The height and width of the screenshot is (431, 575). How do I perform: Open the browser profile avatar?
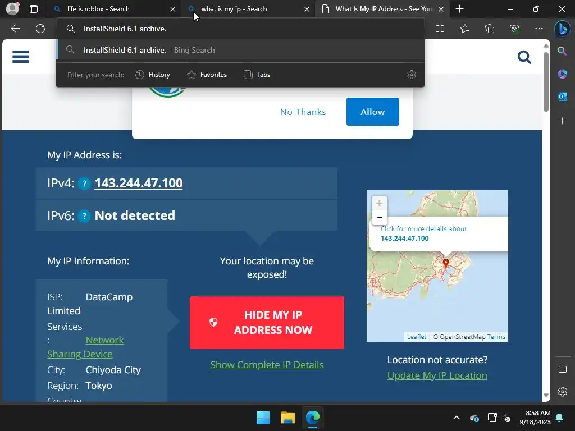click(x=12, y=9)
